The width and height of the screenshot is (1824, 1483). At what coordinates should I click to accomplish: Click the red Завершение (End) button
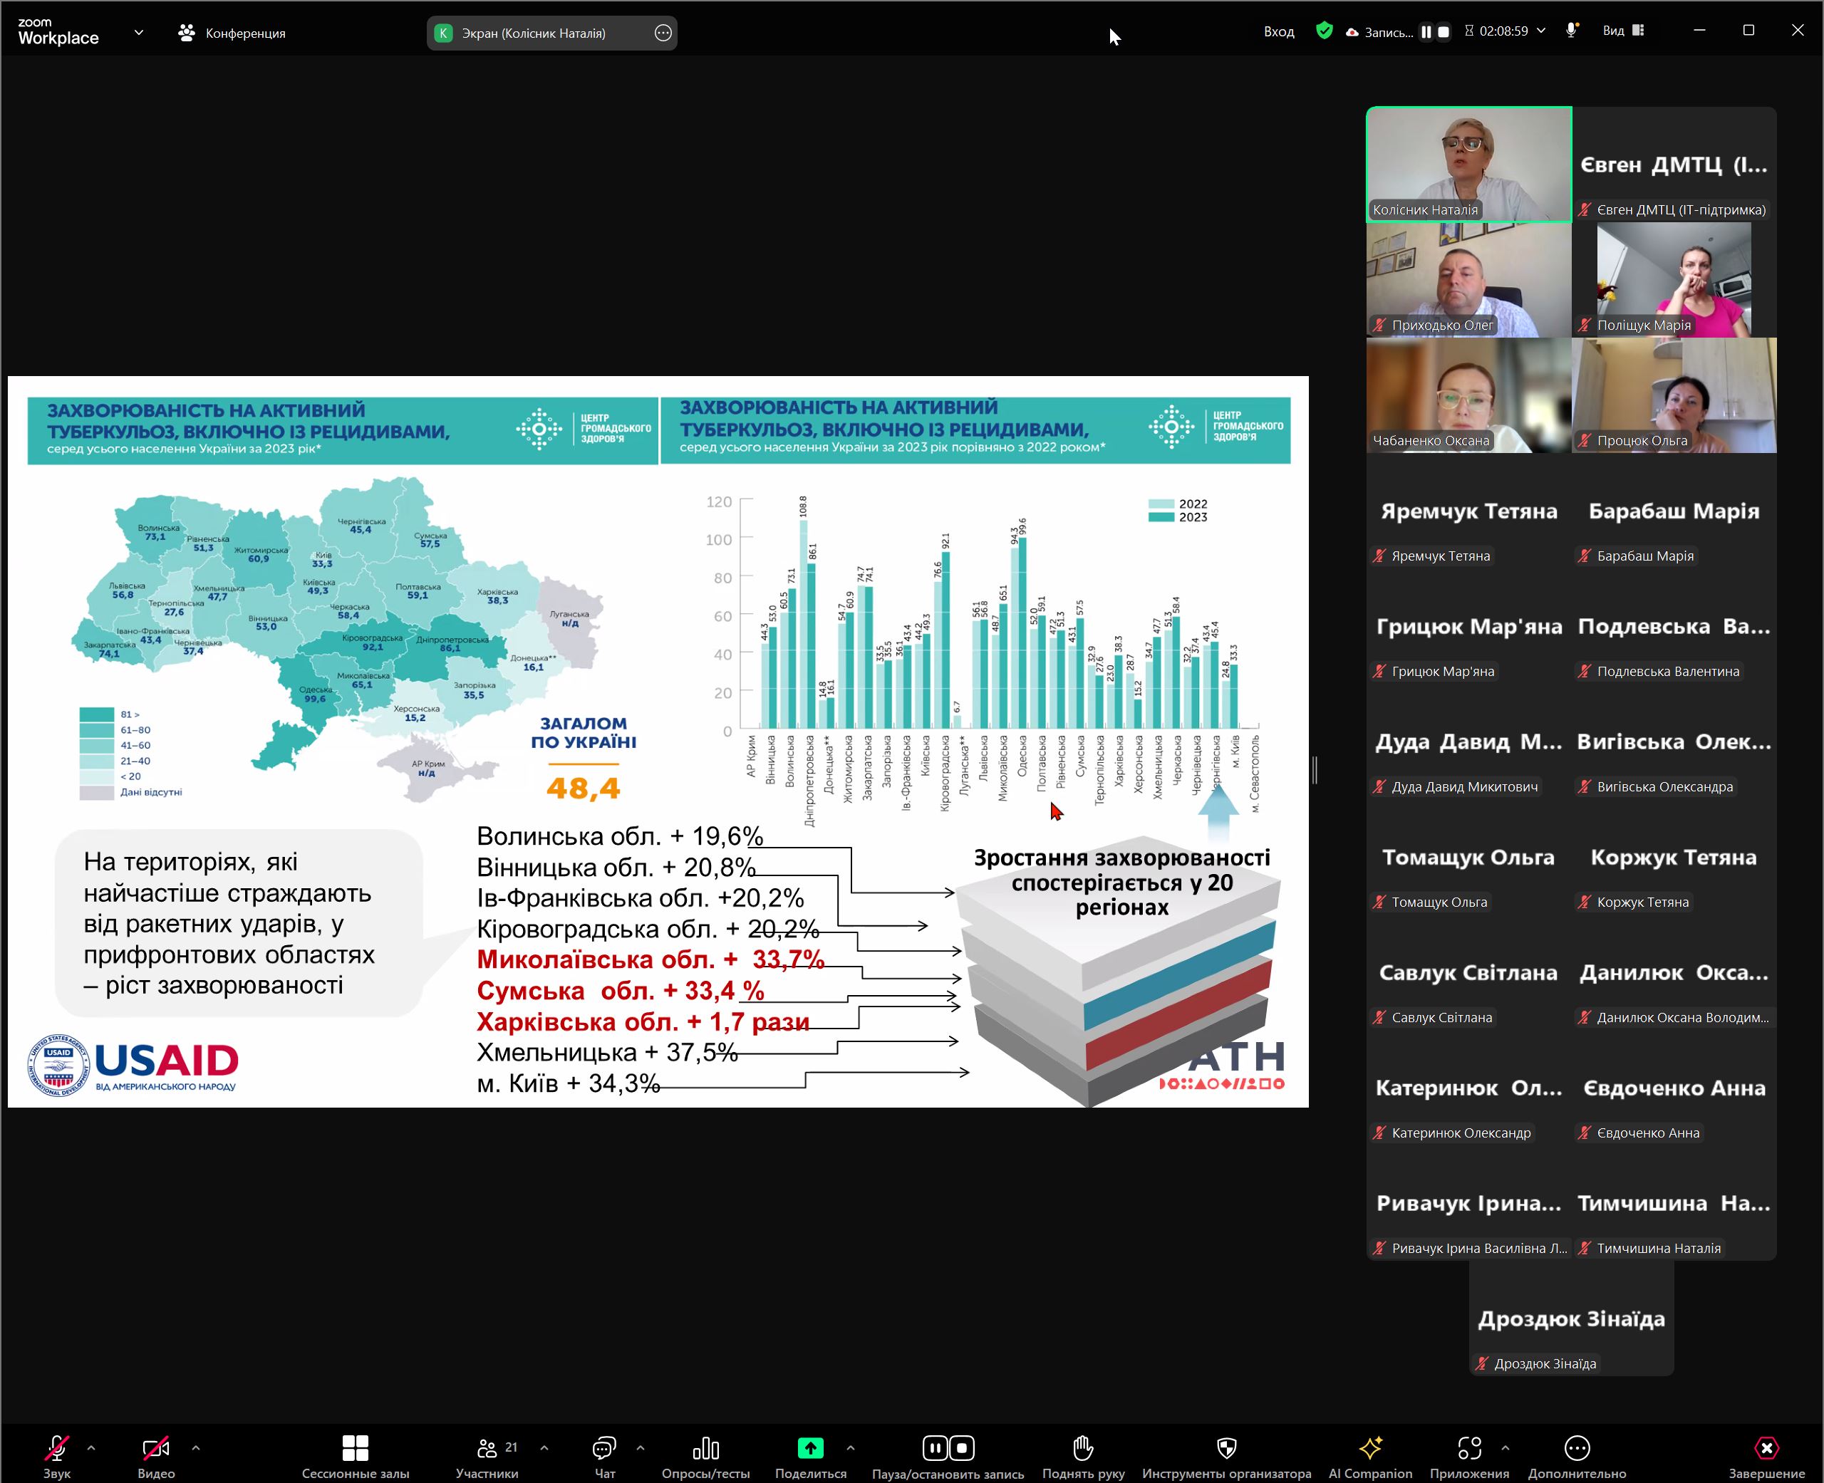pos(1766,1449)
